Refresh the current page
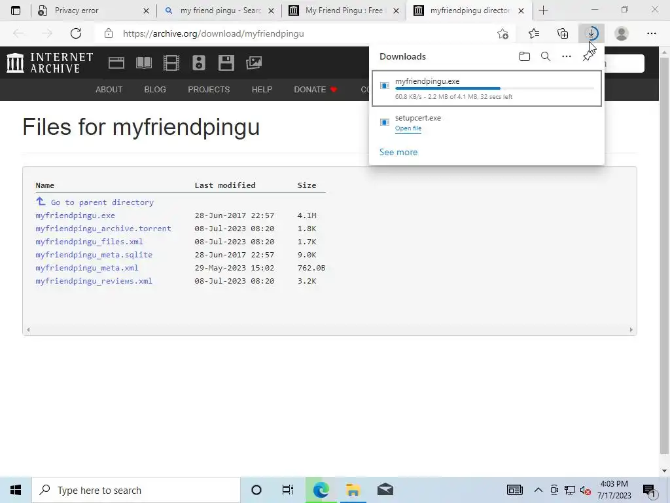 [76, 33]
